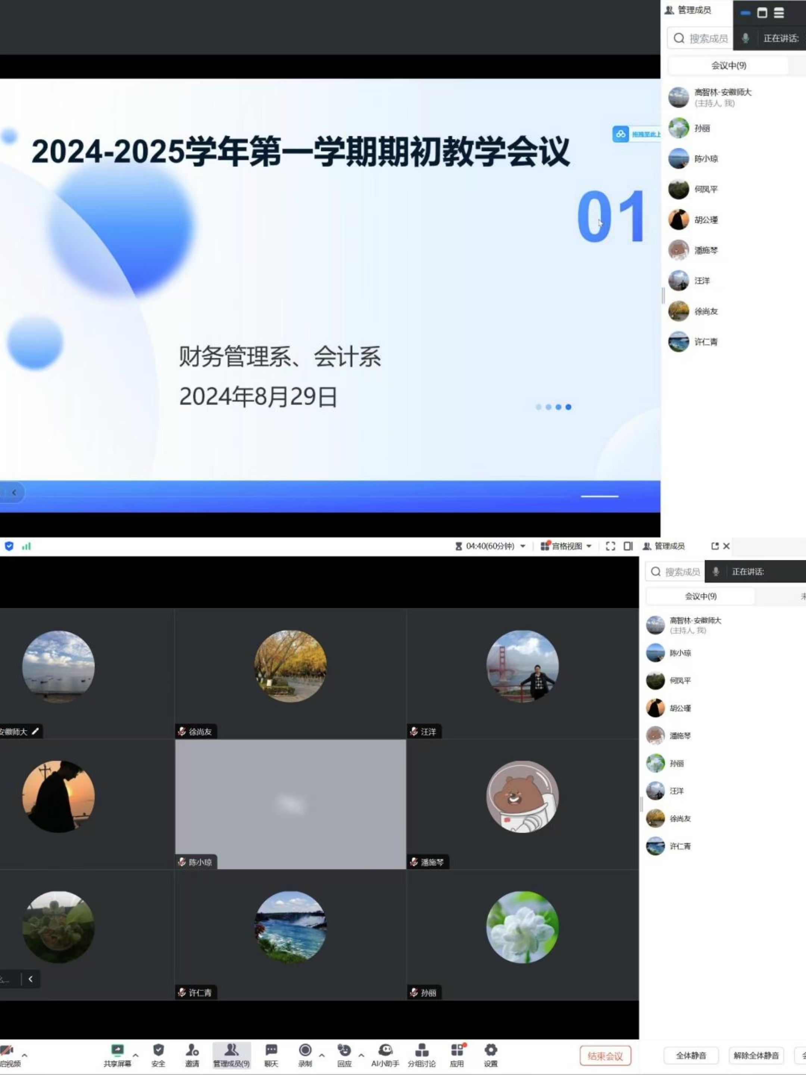Select the lower 会议中(9) tab
The width and height of the screenshot is (806, 1075).
[700, 596]
